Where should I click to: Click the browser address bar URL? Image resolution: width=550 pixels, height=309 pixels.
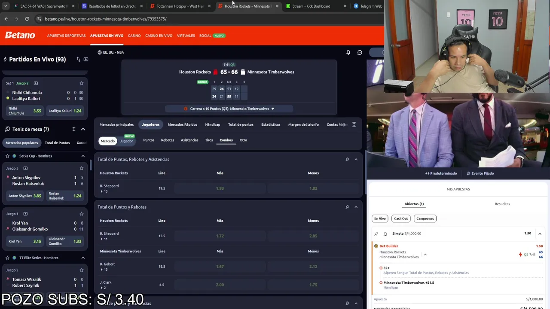pos(106,19)
